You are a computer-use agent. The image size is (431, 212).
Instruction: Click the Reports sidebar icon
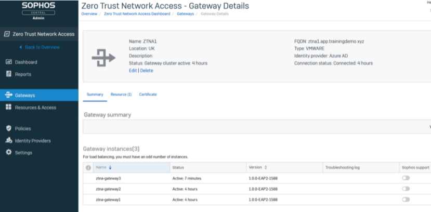click(9, 74)
